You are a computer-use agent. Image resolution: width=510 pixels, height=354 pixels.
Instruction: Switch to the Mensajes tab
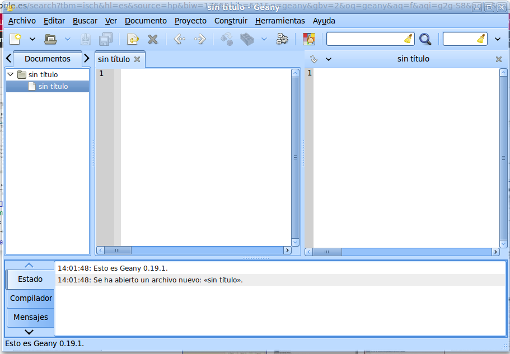pos(31,317)
